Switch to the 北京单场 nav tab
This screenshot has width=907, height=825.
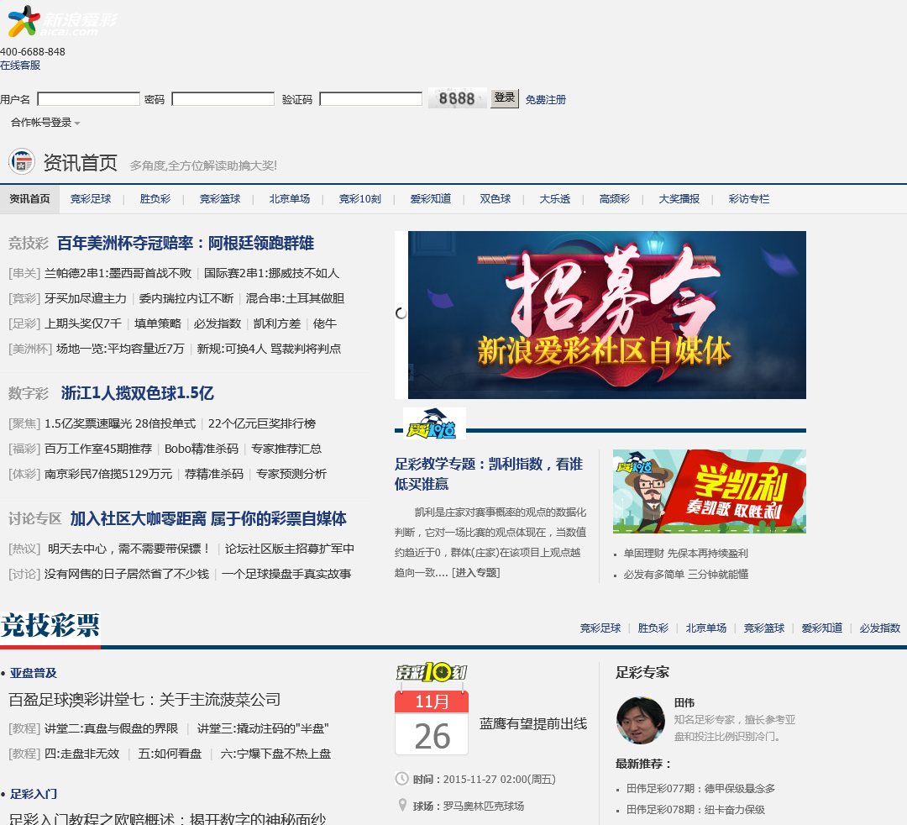pos(290,199)
